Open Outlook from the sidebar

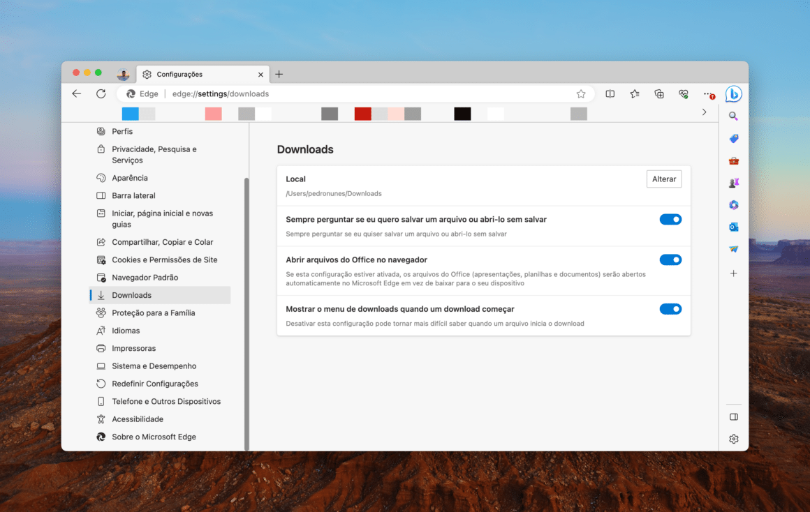733,227
